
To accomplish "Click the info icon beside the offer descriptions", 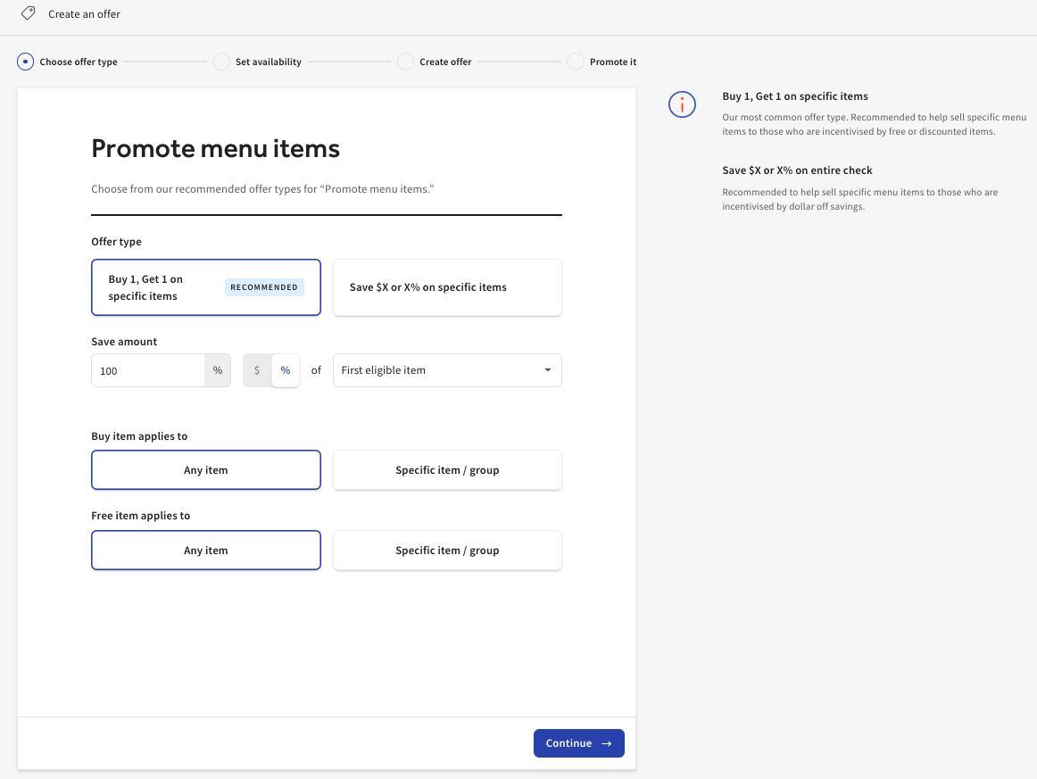I will click(x=682, y=104).
